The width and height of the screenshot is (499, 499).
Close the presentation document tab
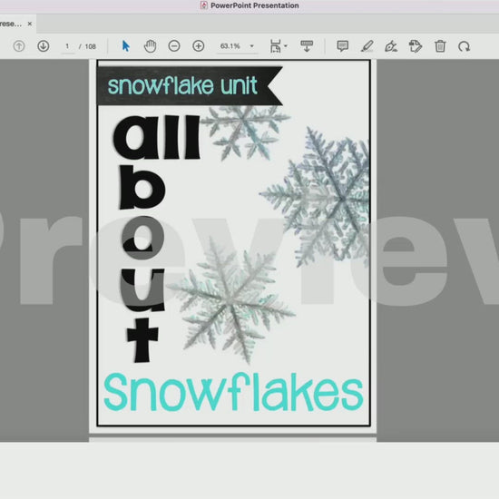(30, 24)
